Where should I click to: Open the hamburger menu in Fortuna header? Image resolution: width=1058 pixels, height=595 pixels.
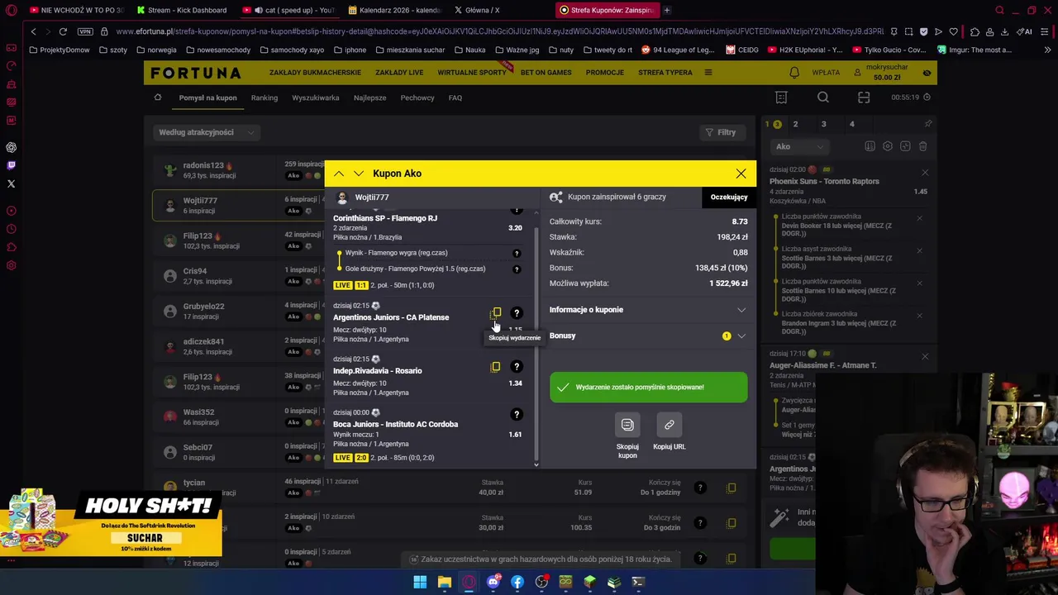(708, 73)
